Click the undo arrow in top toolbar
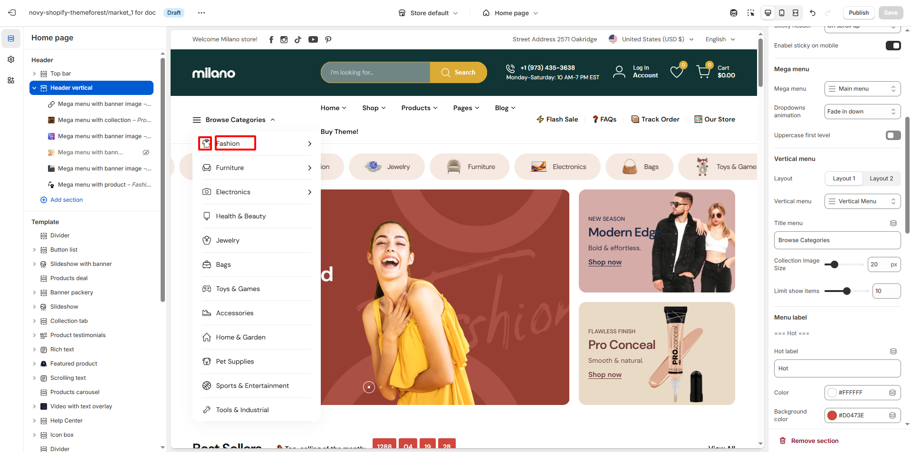The width and height of the screenshot is (911, 452). [813, 13]
